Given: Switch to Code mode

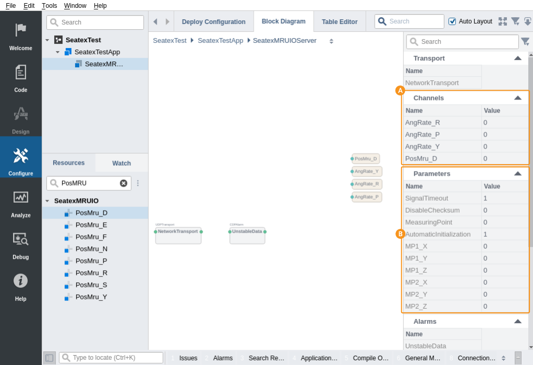Looking at the screenshot, I should coord(21,77).
